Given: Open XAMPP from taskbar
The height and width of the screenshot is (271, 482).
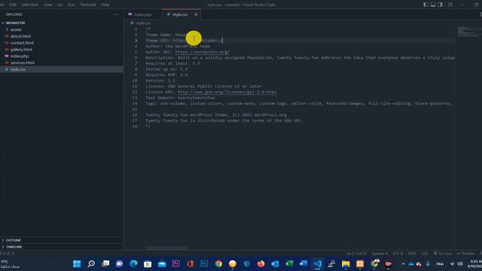Looking at the screenshot, I should coord(360,263).
